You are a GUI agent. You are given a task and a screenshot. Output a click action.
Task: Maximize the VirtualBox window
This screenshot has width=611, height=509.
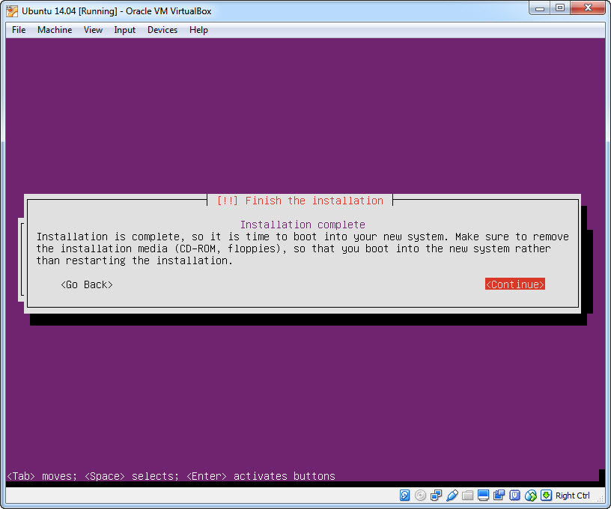coord(560,8)
